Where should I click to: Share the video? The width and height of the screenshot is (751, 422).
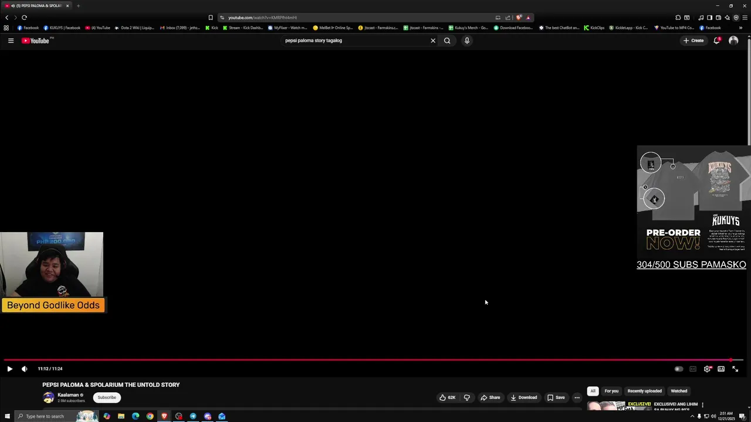[x=490, y=397]
